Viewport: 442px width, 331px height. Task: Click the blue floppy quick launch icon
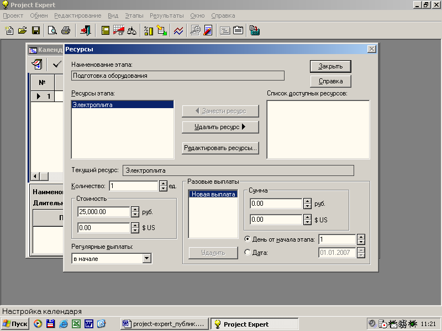50,324
